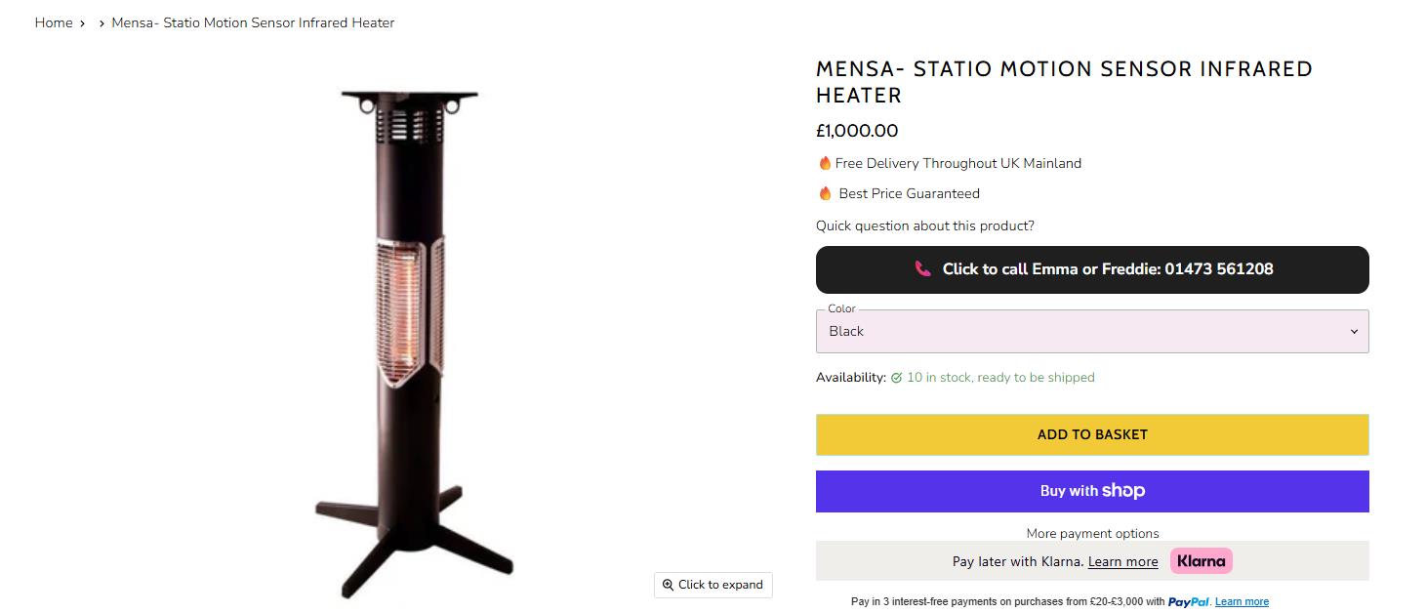This screenshot has height=613, width=1426.
Task: Click the magnifier icon on Click to expand
Action: click(668, 585)
